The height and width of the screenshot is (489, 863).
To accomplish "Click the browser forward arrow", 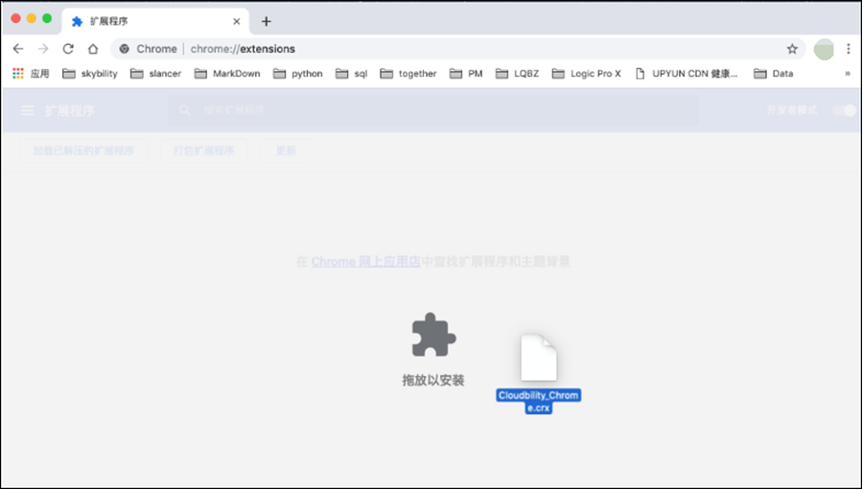I will 43,49.
